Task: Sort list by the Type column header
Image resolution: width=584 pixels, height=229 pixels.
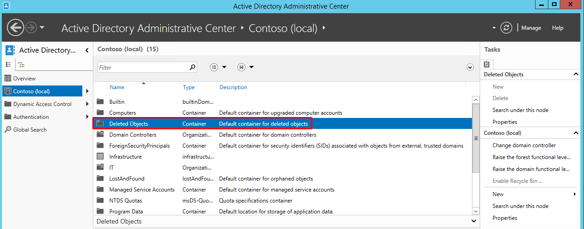Action: tap(189, 87)
